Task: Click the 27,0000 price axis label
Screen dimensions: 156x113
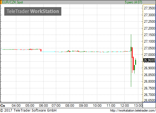Action: [x=149, y=55]
